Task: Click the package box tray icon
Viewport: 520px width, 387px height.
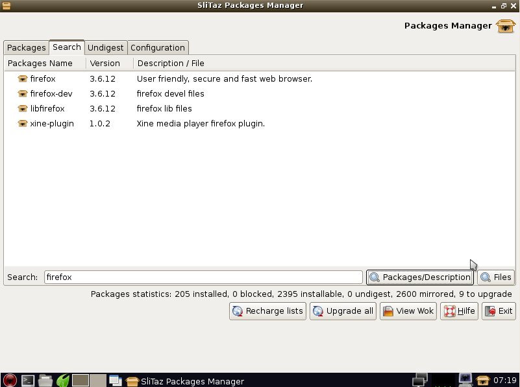Action: 482,381
